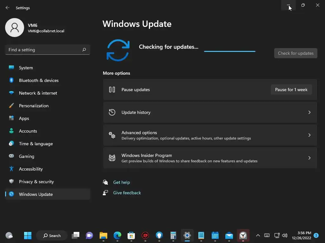Click Advanced options title text

click(139, 133)
